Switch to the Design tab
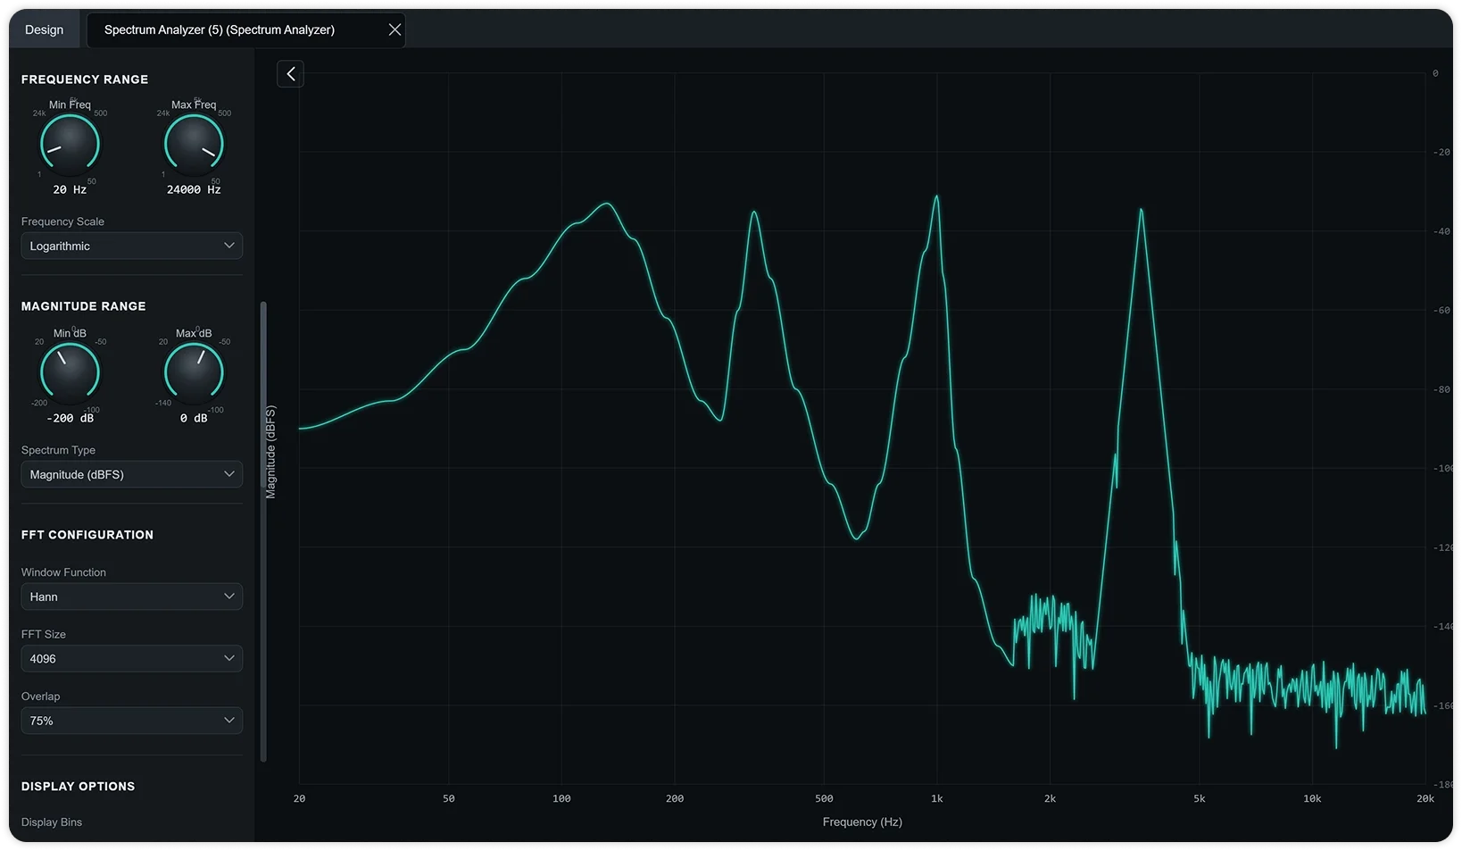Image resolution: width=1462 pixels, height=851 pixels. coord(45,29)
